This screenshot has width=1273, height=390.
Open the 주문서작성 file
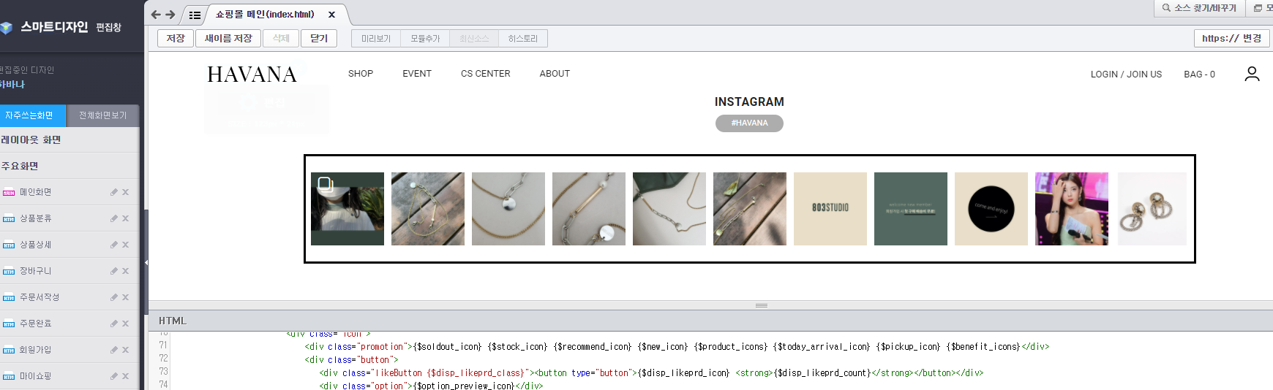[x=40, y=297]
